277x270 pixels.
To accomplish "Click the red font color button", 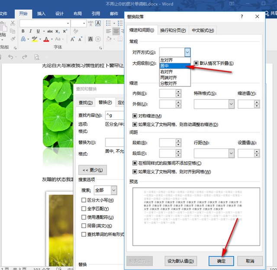I will pos(46,39).
